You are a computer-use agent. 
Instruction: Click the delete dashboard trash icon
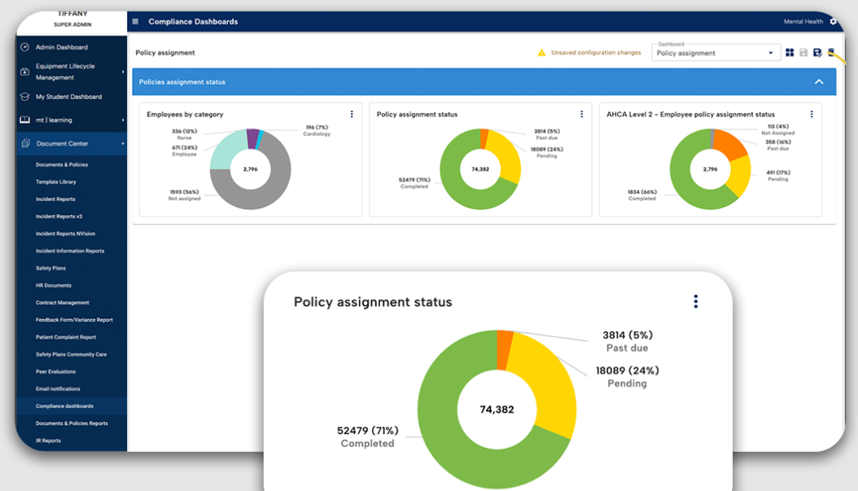click(831, 52)
